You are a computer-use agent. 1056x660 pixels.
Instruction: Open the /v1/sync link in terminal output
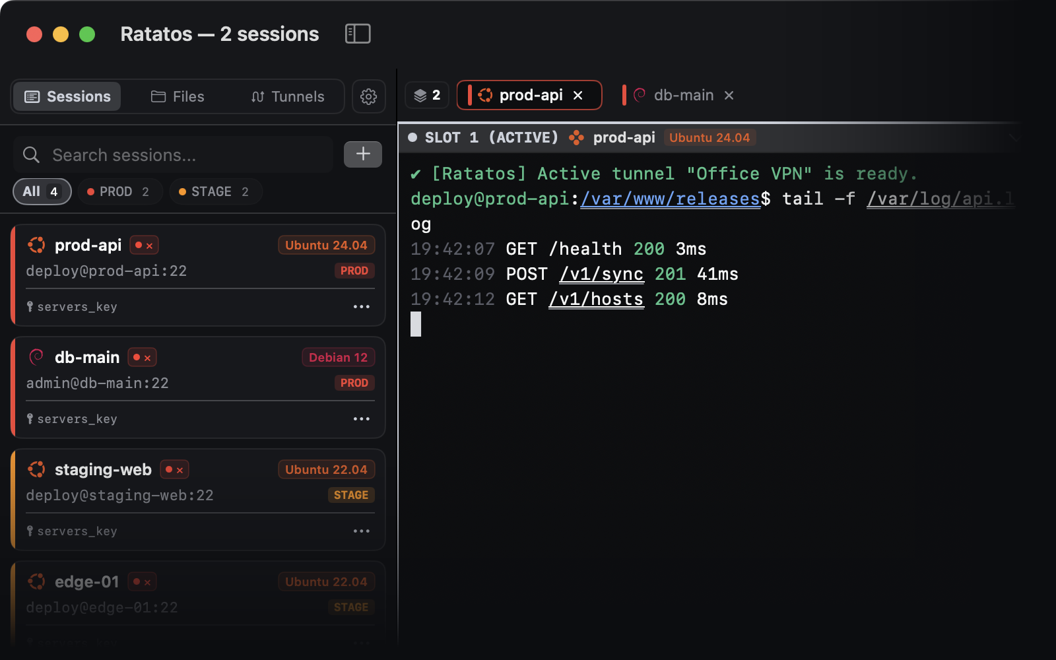tap(601, 274)
